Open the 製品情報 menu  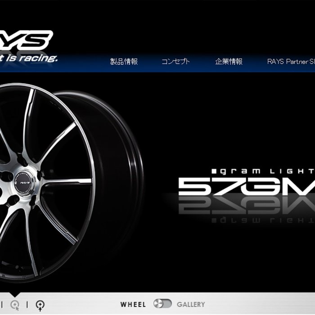coord(124,62)
